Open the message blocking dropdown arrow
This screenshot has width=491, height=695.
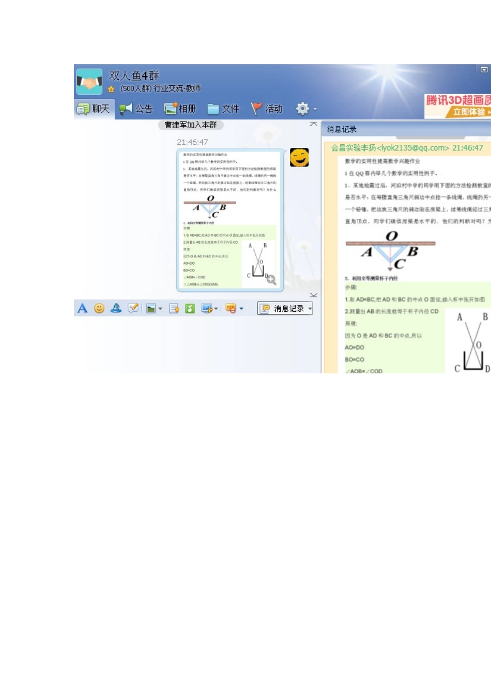(x=241, y=309)
